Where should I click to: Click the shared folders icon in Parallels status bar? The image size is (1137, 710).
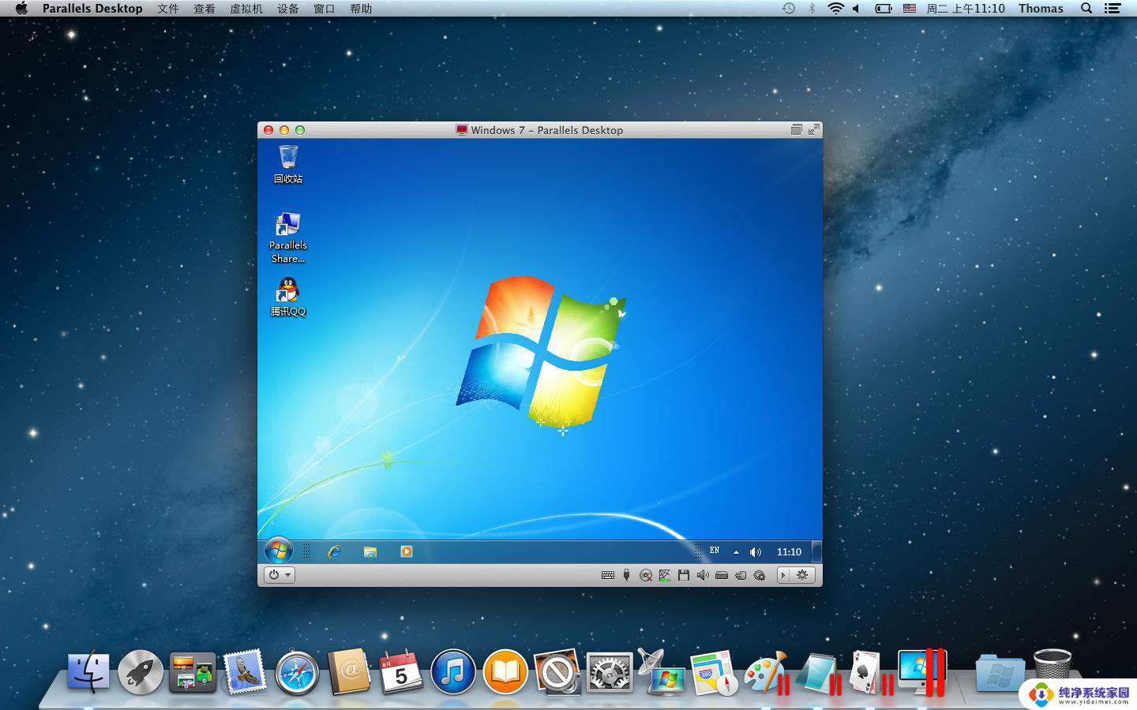pos(741,575)
